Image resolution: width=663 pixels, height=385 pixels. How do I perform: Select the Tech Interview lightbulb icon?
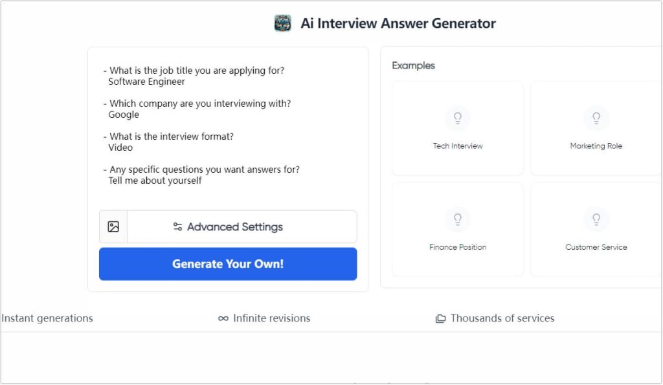[x=458, y=118]
